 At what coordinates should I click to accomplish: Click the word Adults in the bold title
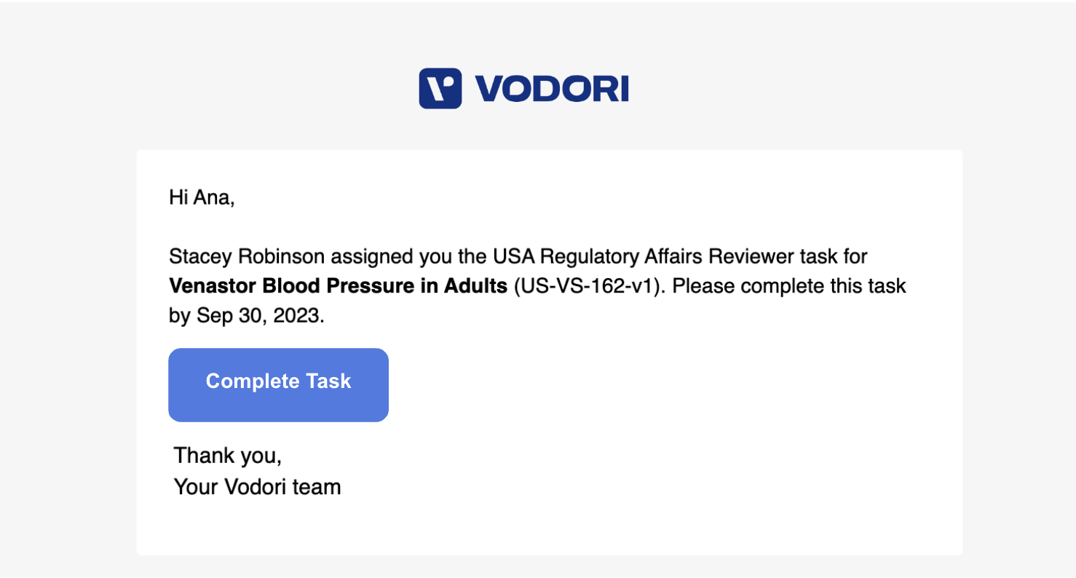coord(475,286)
